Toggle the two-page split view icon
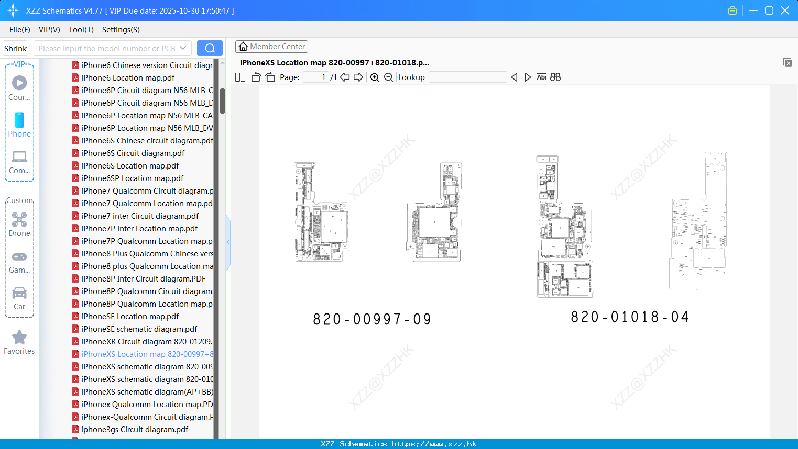Image resolution: width=798 pixels, height=449 pixels. point(240,77)
